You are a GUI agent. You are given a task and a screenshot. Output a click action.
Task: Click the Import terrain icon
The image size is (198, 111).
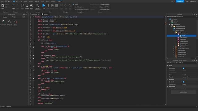10,21
